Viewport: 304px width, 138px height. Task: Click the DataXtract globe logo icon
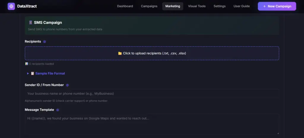[11, 6]
